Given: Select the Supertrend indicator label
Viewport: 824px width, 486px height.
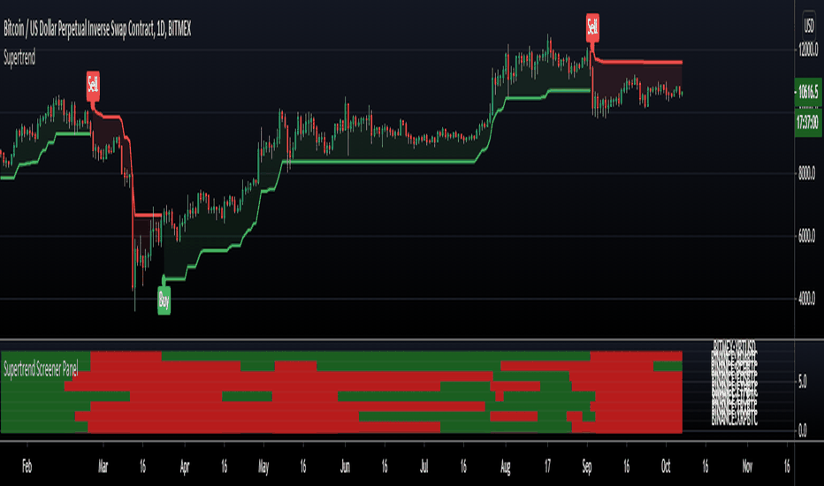Looking at the screenshot, I should coord(19,57).
